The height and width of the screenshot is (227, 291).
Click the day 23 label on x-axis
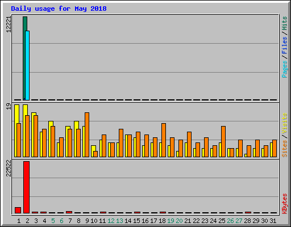[x=205, y=221]
